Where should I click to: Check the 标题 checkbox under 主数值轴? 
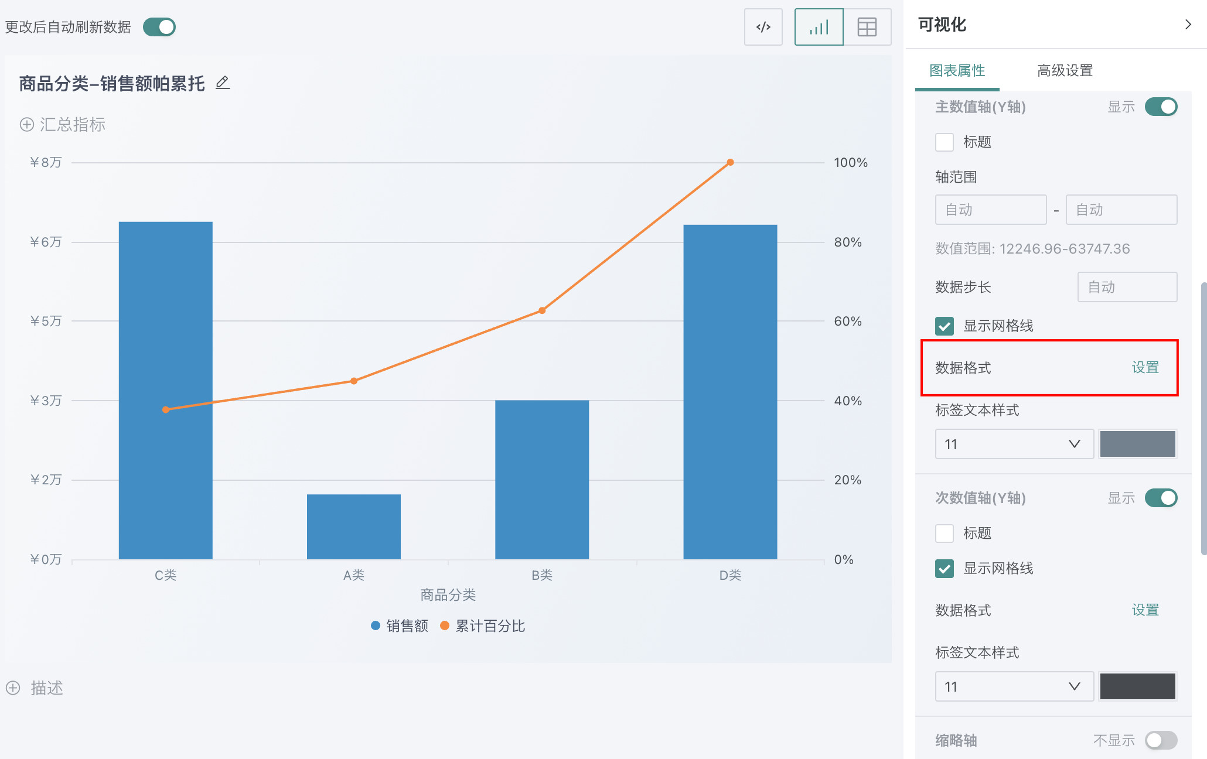pyautogui.click(x=944, y=142)
